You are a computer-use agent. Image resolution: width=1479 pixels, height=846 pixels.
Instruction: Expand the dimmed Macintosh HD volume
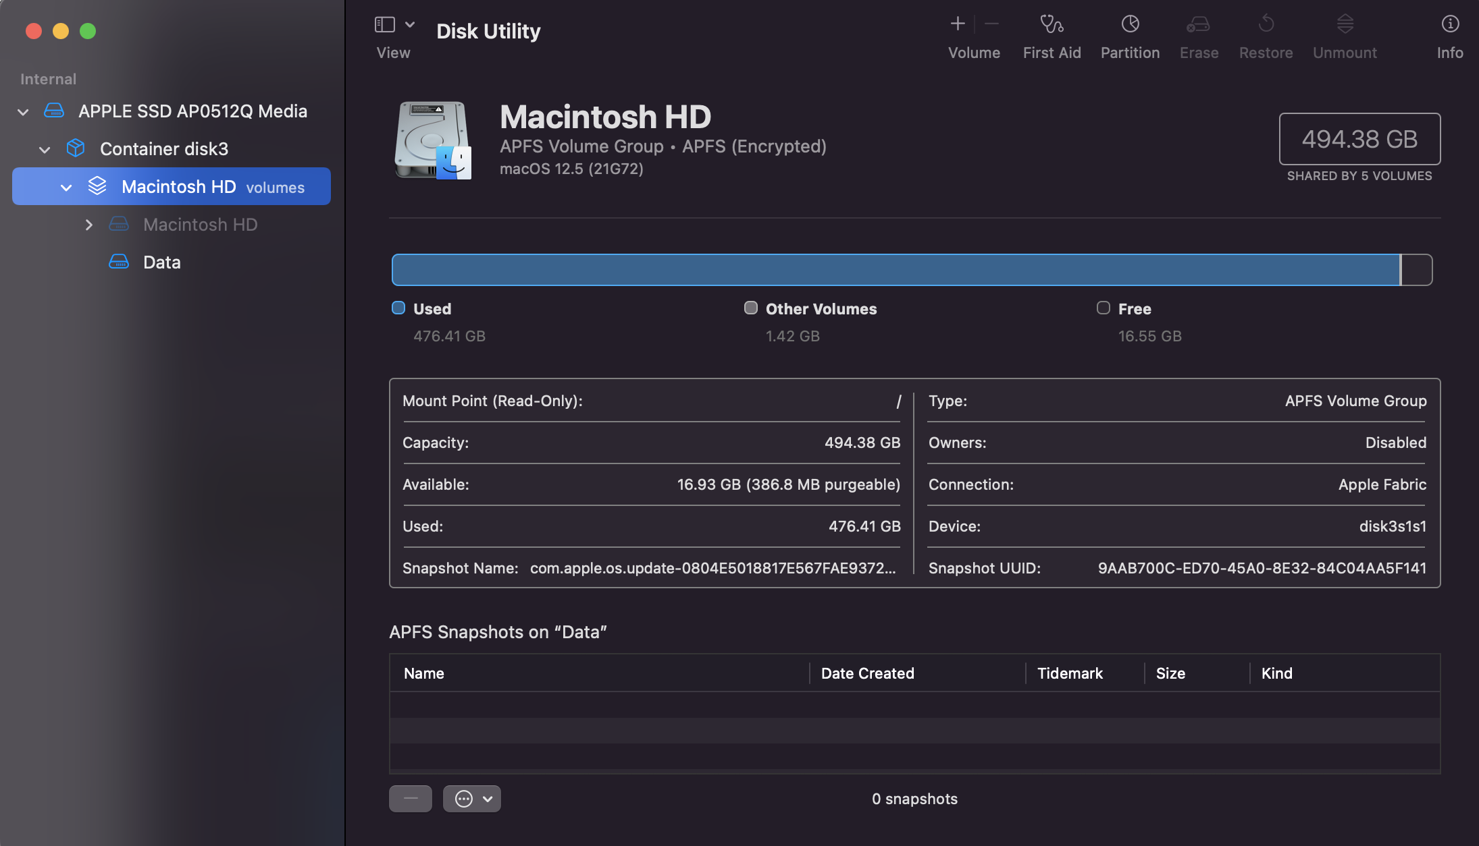(88, 225)
